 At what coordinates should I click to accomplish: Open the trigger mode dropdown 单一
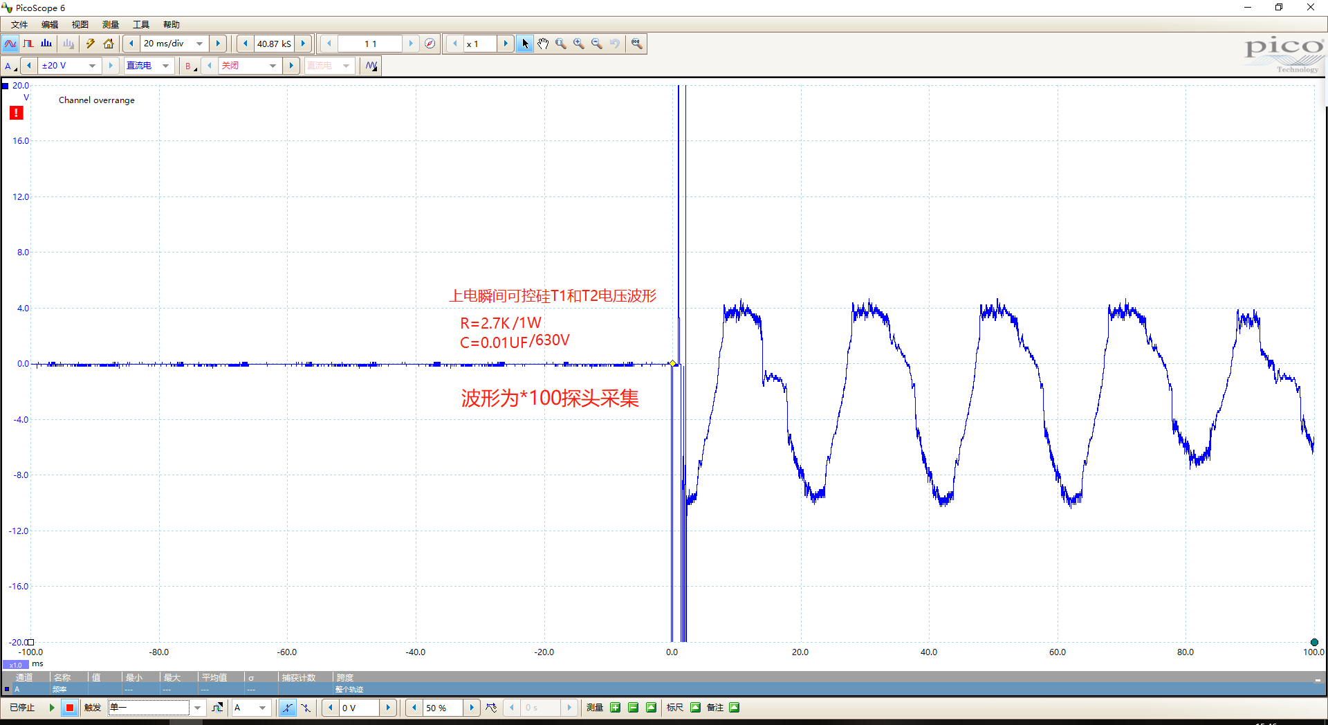(x=198, y=708)
